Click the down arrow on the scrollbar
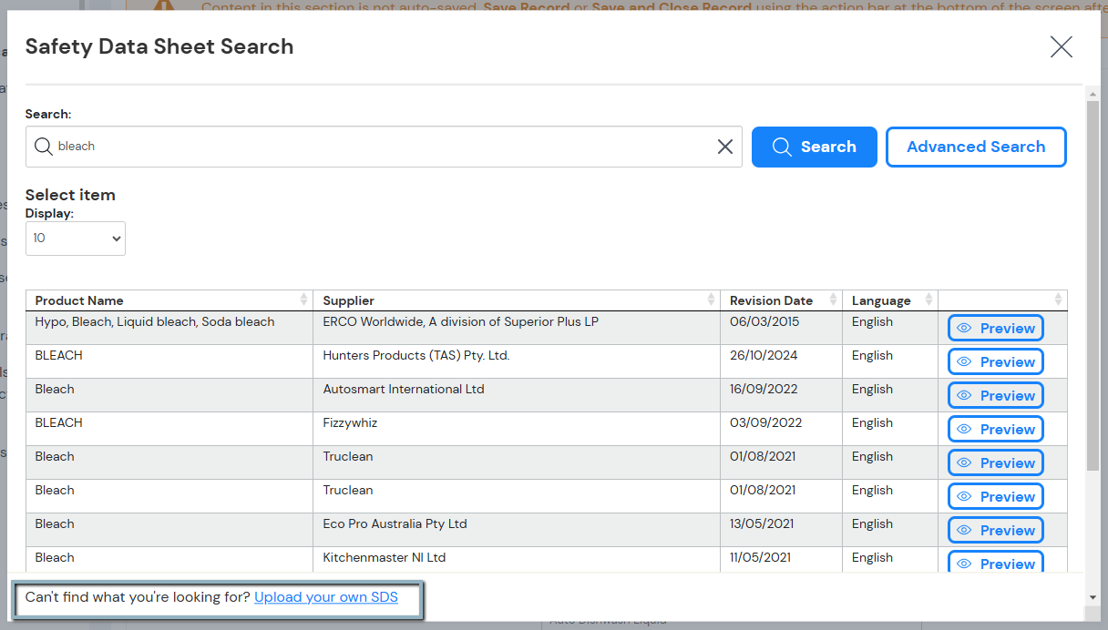1108x630 pixels. tap(1091, 598)
